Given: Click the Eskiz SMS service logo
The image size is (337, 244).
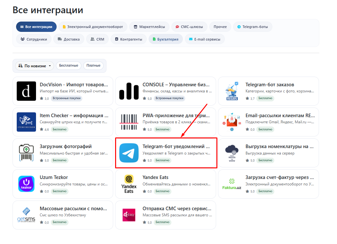Looking at the screenshot, I should (x=129, y=215).
